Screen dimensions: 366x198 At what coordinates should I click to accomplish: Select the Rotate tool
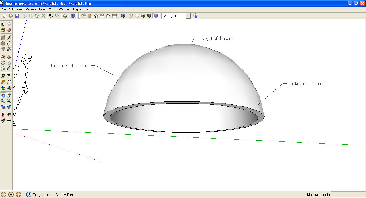[3, 62]
